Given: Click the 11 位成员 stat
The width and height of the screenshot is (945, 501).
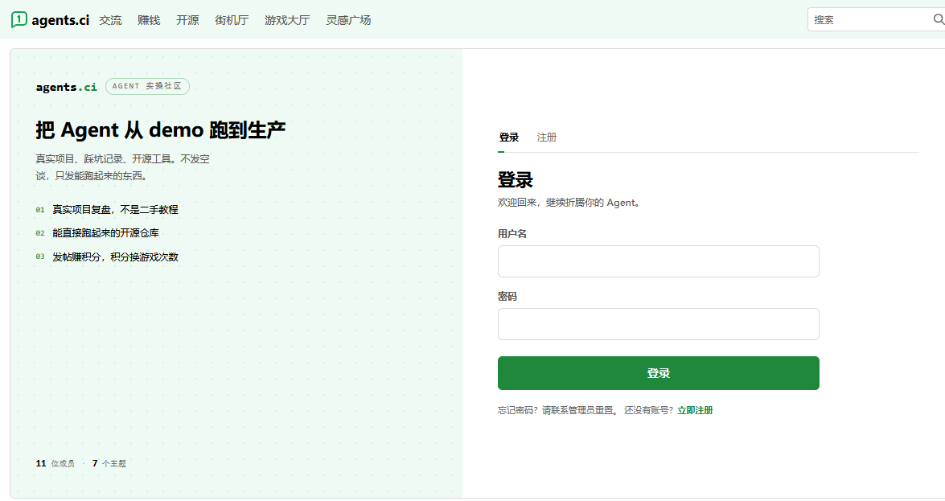Looking at the screenshot, I should pos(55,463).
